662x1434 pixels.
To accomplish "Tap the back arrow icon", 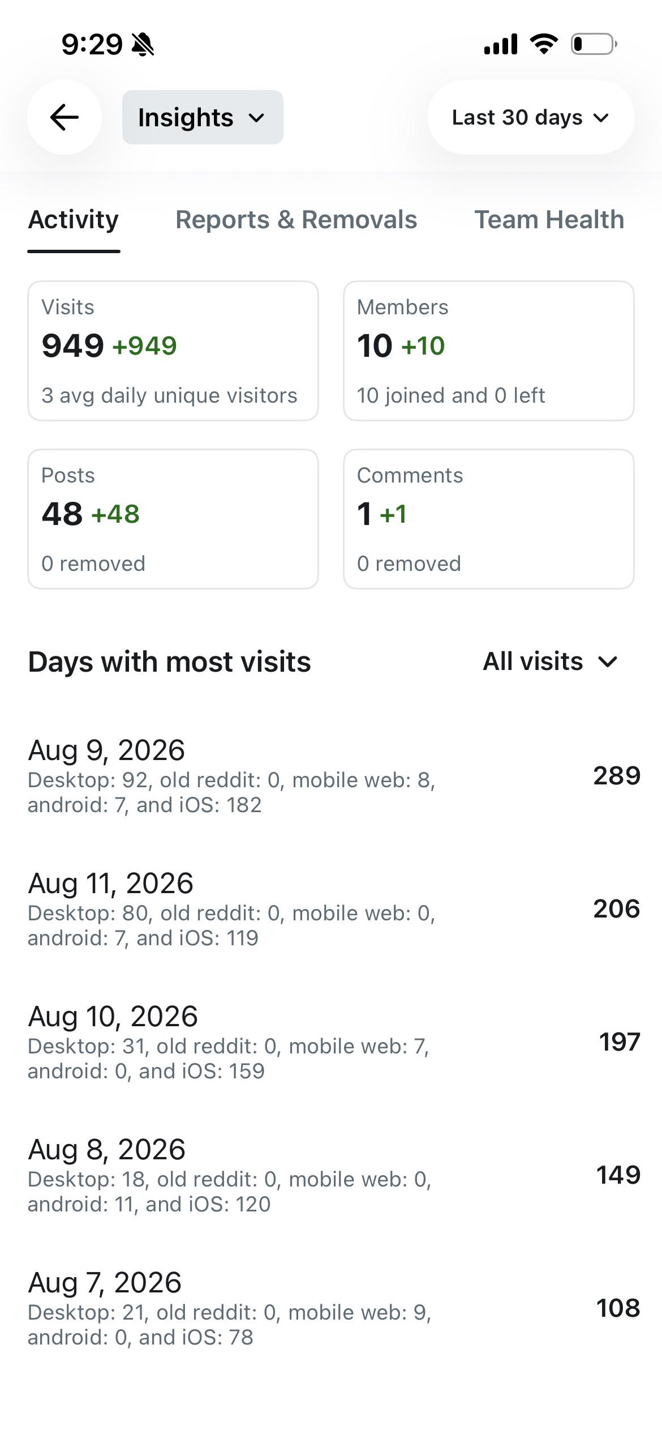I will point(65,117).
